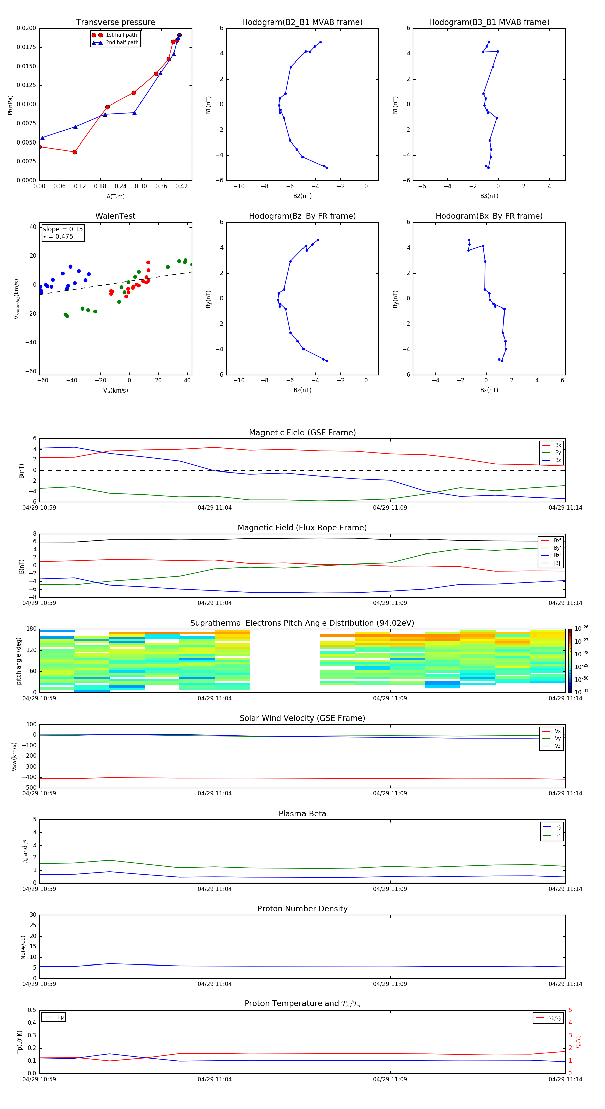Select the Vz legend entry
The height and width of the screenshot is (1109, 605).
point(552,746)
